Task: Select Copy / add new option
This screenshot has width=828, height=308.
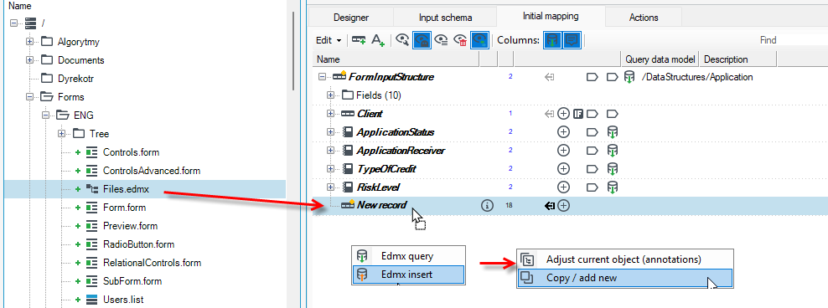Action: click(x=624, y=277)
